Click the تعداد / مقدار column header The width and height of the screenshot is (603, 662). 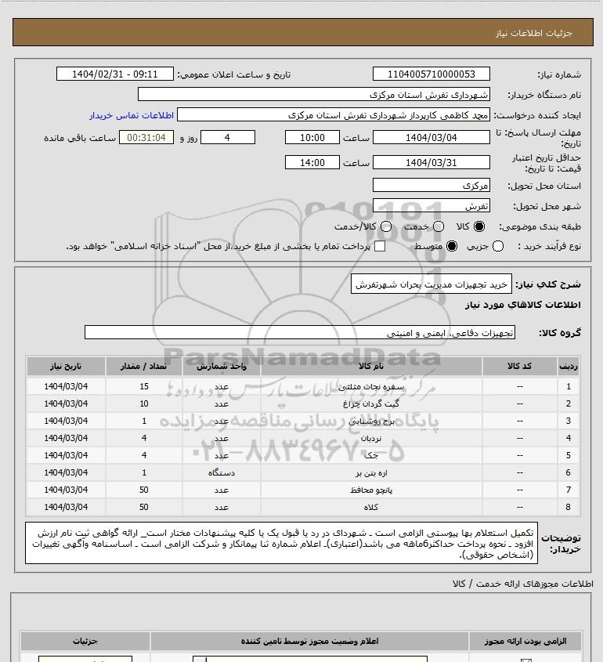click(x=144, y=366)
